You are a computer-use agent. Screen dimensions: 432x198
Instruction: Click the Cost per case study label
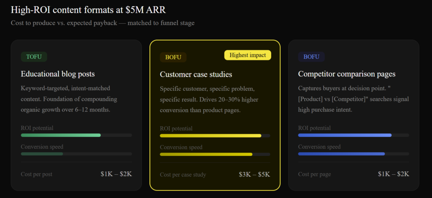(183, 175)
